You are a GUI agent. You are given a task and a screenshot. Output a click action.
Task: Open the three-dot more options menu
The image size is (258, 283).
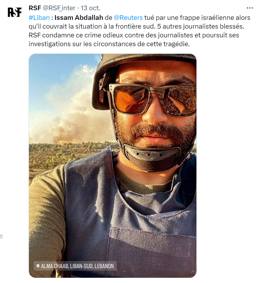(x=250, y=8)
